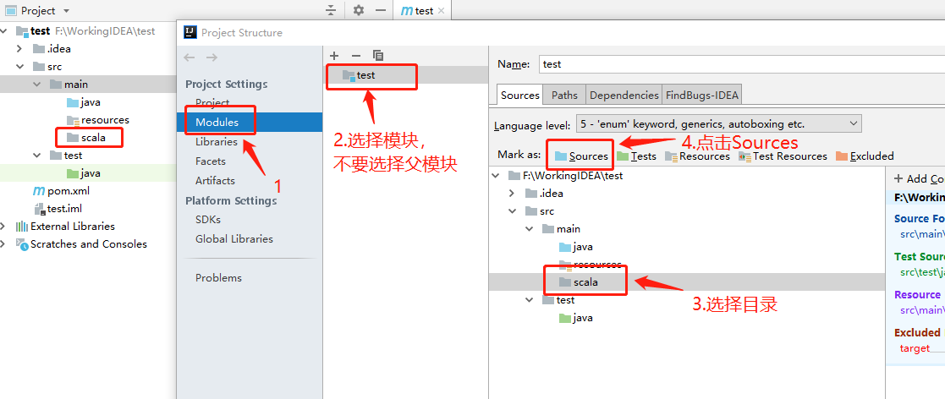Screen dimensions: 945x399
Task: Select test java folder in dialog tree
Action: (x=576, y=318)
